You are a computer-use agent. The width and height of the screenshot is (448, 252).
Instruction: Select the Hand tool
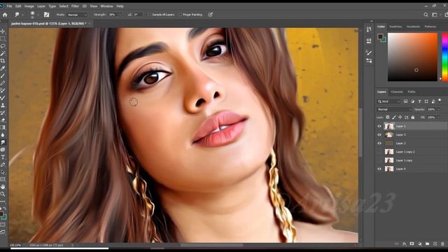coord(3,187)
